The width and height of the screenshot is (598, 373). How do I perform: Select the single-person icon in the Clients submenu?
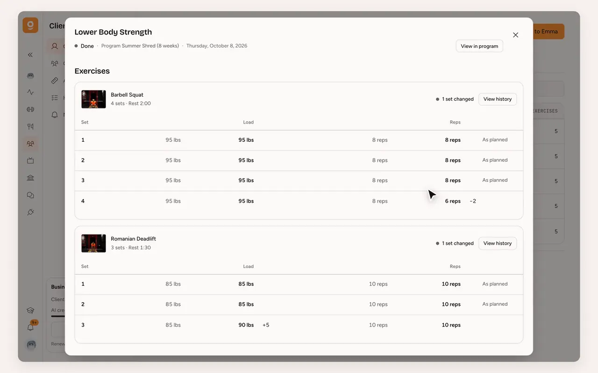55,46
